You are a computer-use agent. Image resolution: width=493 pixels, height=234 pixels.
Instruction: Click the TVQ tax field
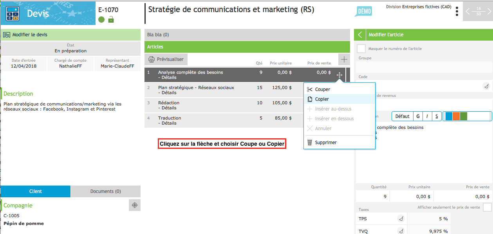pos(381,231)
